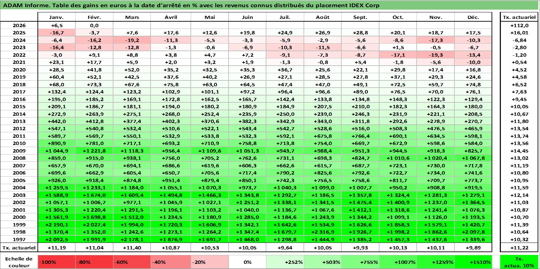Click the '-11,5' cell for August 2023

point(322,47)
